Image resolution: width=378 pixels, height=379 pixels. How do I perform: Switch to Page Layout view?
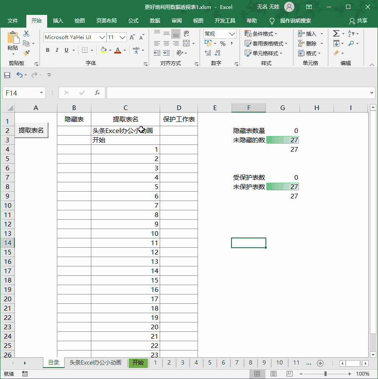click(274, 373)
